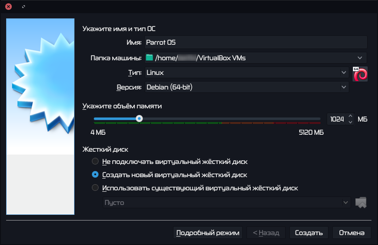The image size is (378, 245).
Task: Click the Папка машины: label
Action: [x=116, y=58]
